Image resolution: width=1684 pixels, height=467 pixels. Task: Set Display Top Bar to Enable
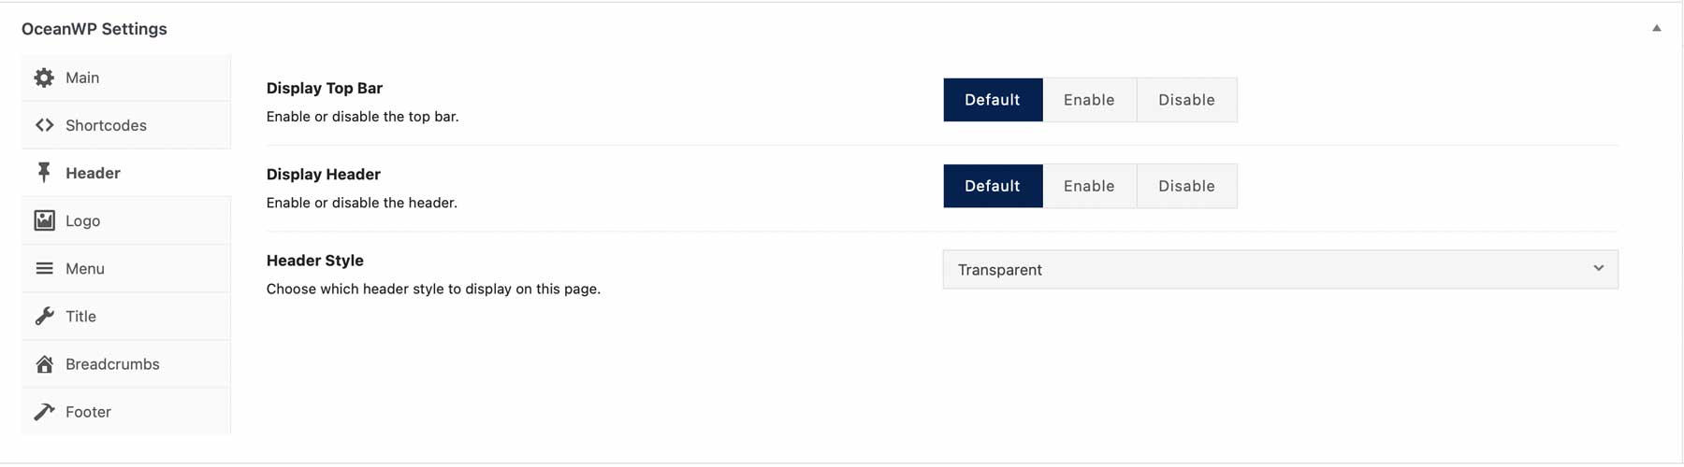(1089, 100)
